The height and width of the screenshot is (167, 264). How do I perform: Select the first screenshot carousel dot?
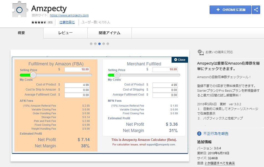91,44
